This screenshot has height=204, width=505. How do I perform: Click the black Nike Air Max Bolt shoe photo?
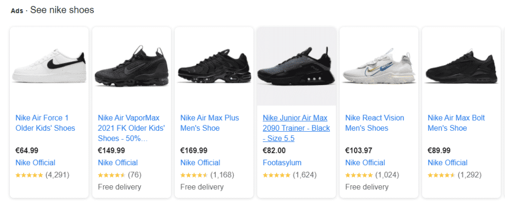(x=462, y=66)
